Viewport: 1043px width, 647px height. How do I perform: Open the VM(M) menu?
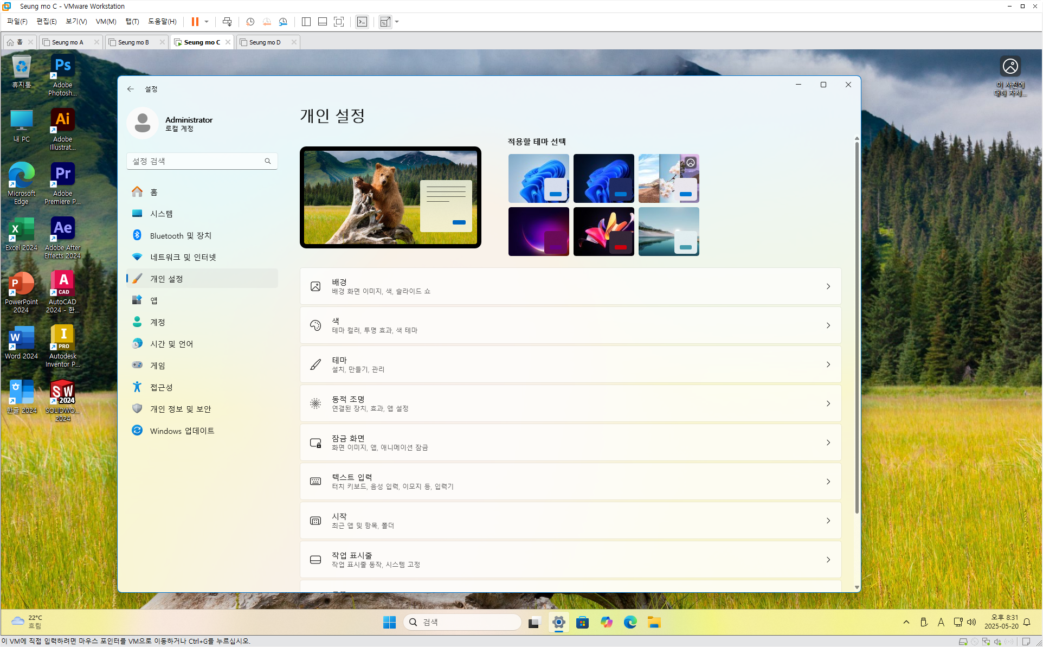106,22
